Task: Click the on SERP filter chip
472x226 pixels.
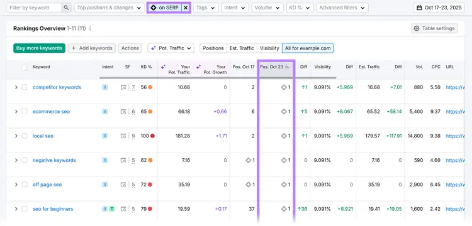Action: pyautogui.click(x=164, y=8)
